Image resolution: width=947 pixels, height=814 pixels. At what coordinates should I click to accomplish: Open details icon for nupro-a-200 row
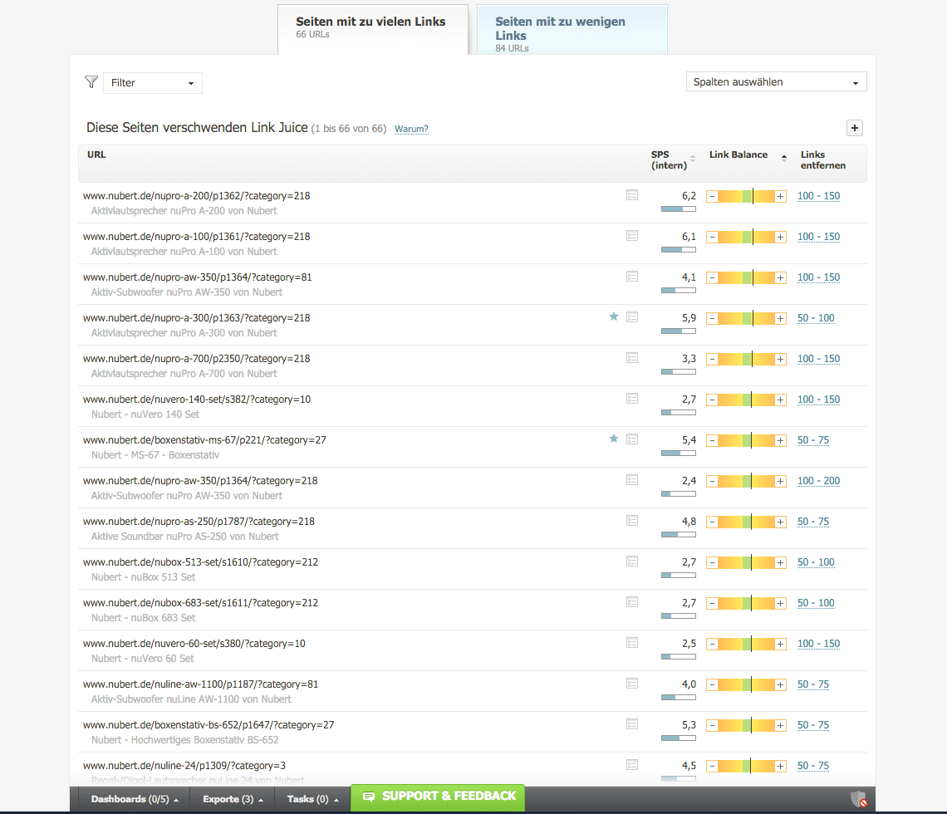[x=631, y=195]
